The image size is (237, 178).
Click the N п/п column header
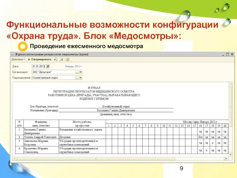(x=19, y=124)
